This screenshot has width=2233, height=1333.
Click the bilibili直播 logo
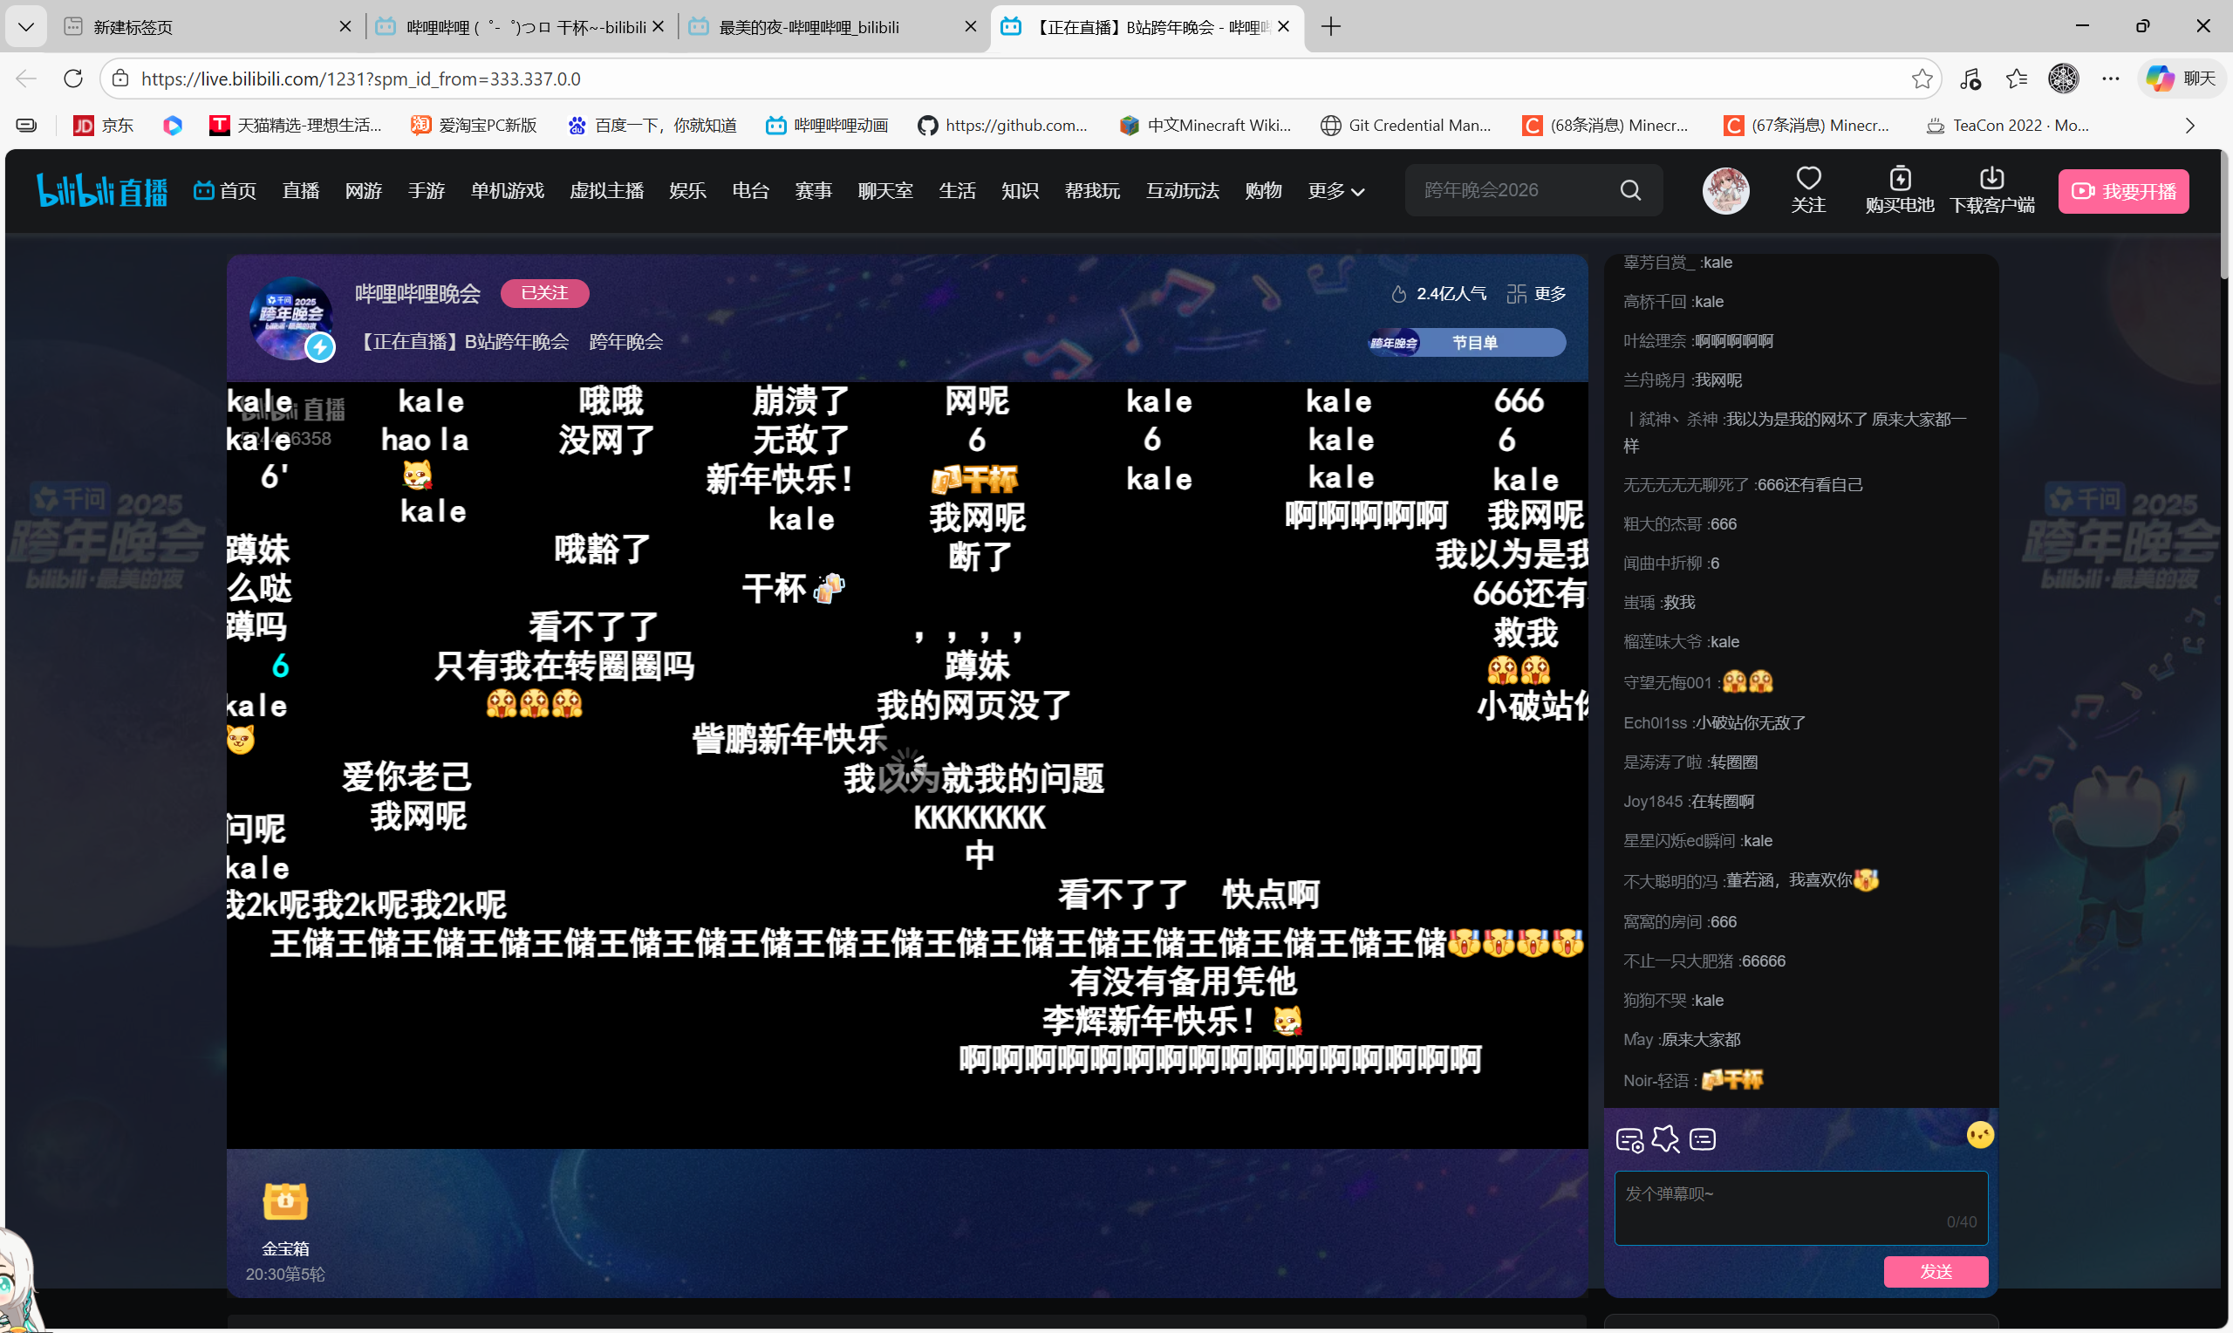point(101,189)
